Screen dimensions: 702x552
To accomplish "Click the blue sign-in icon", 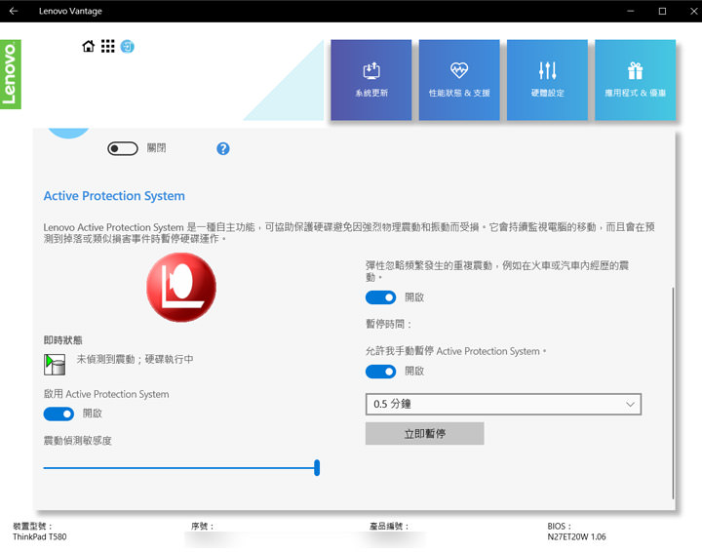I will click(x=127, y=46).
